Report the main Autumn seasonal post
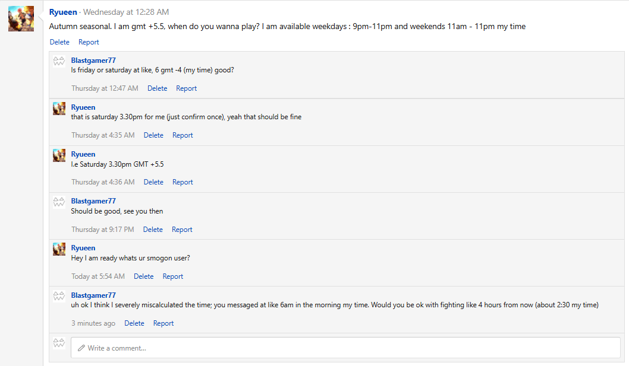Viewport: 629px width, 366px height. [x=89, y=42]
